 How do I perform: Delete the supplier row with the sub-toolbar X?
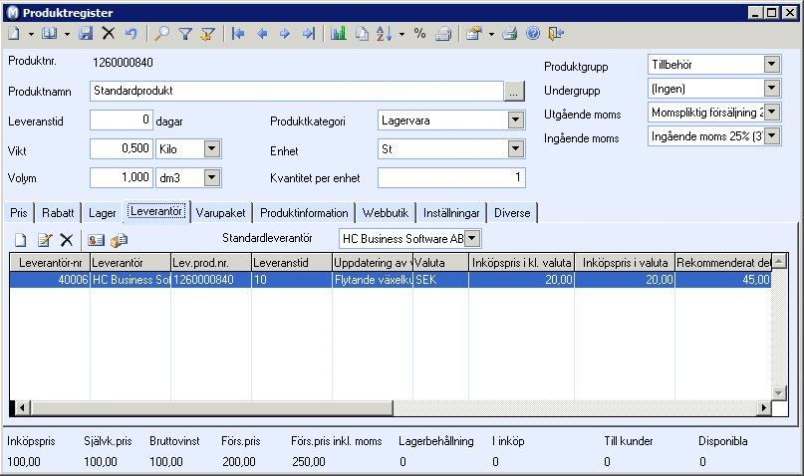[67, 240]
